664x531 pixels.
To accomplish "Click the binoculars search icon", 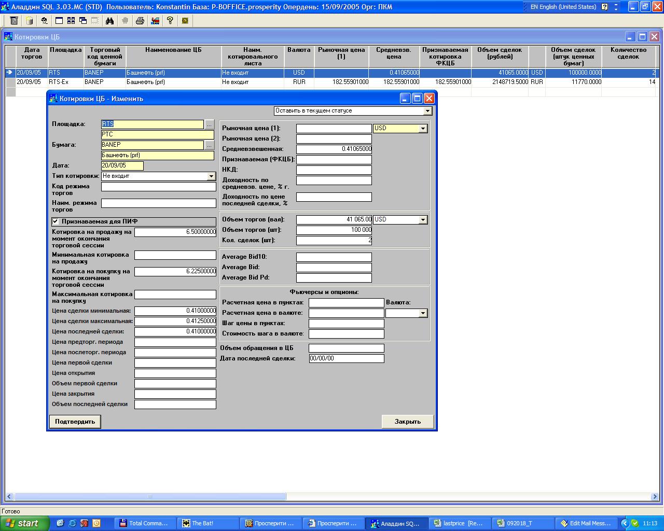I will tap(109, 21).
